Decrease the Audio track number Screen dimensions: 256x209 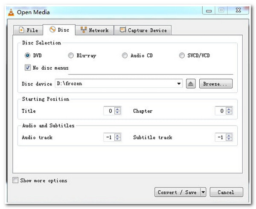click(118, 139)
